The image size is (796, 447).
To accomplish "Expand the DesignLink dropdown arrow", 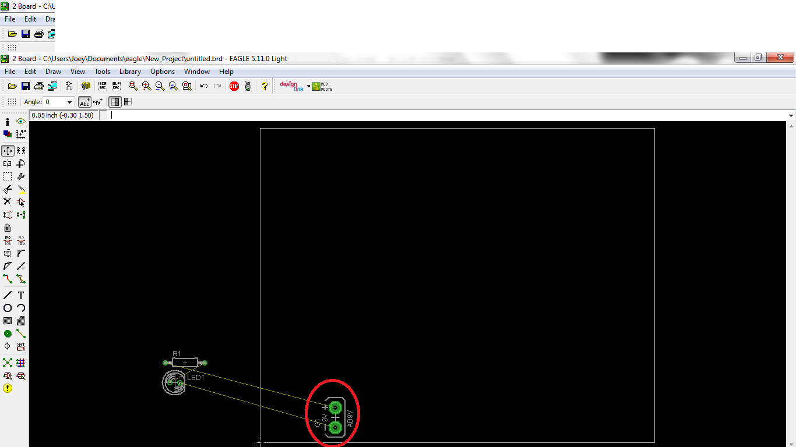I will coord(309,86).
